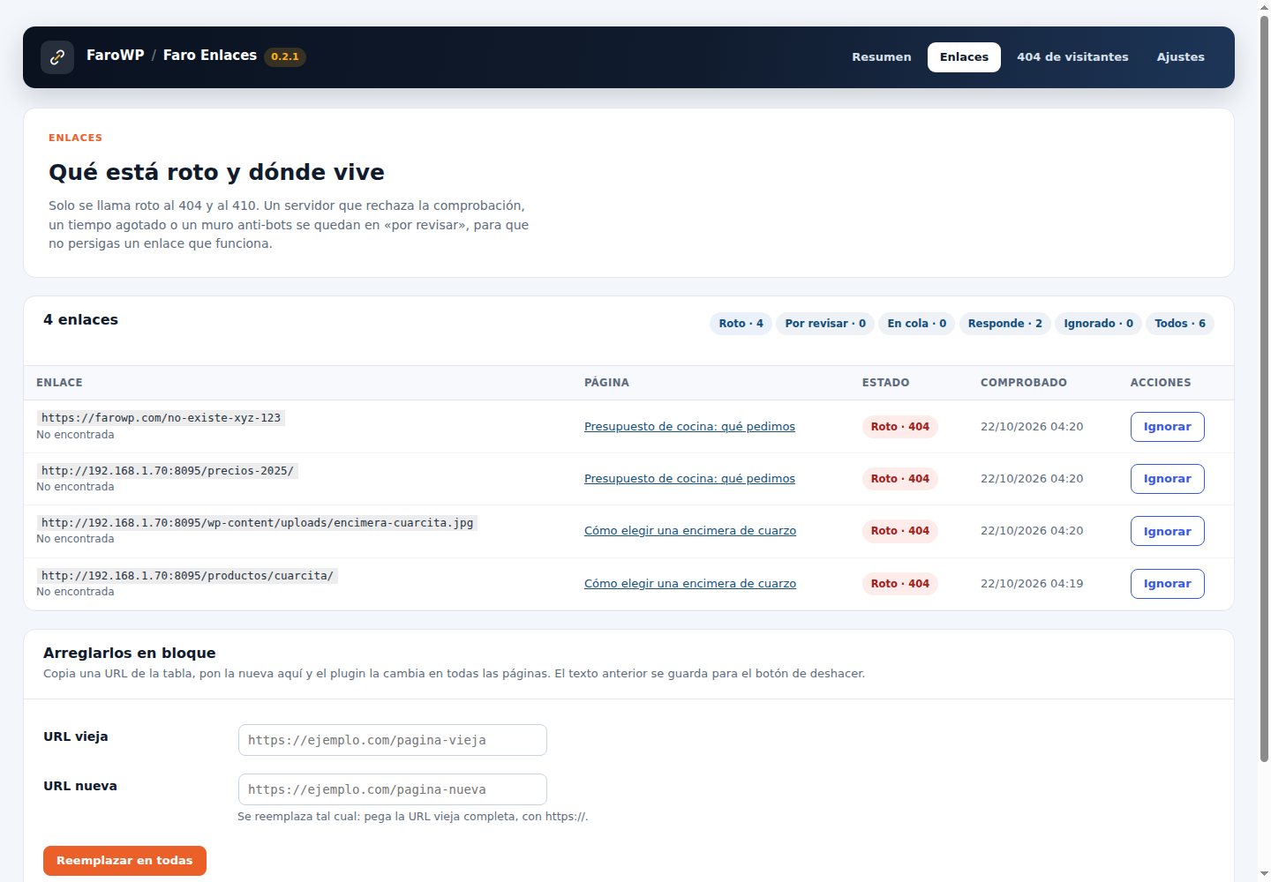Open Presupuesto de cocina page for no-existe-xyz-123
1271x882 pixels.
click(x=689, y=427)
